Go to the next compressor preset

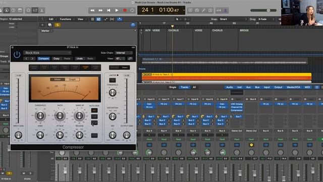coord(32,59)
